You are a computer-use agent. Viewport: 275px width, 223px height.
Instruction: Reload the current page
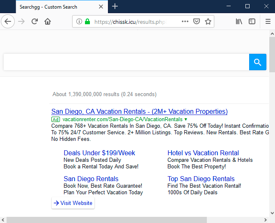tap(35, 21)
